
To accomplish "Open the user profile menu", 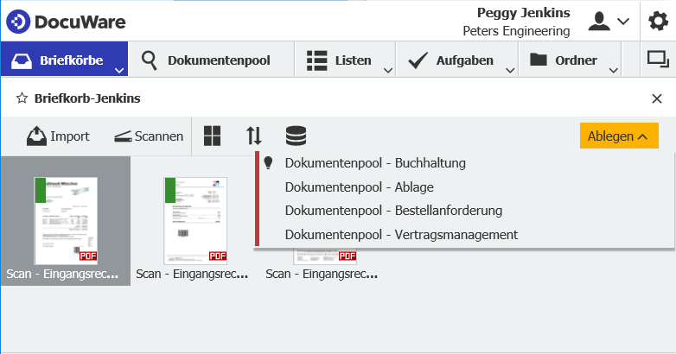I will click(609, 22).
